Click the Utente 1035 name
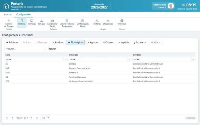 tap(160, 5)
